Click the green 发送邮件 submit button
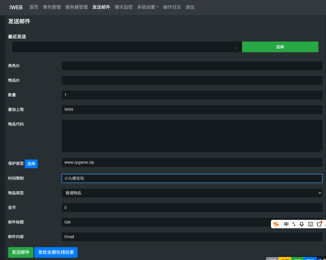326x260 pixels. tap(21, 252)
